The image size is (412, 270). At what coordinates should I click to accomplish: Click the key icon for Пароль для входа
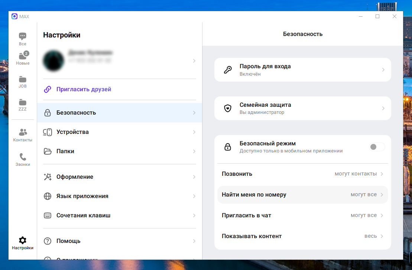point(228,70)
